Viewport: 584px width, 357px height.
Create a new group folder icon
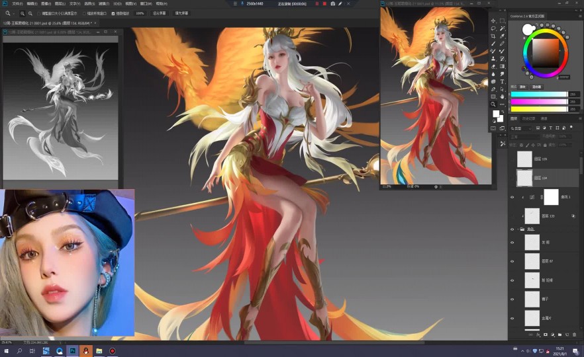coord(560,335)
